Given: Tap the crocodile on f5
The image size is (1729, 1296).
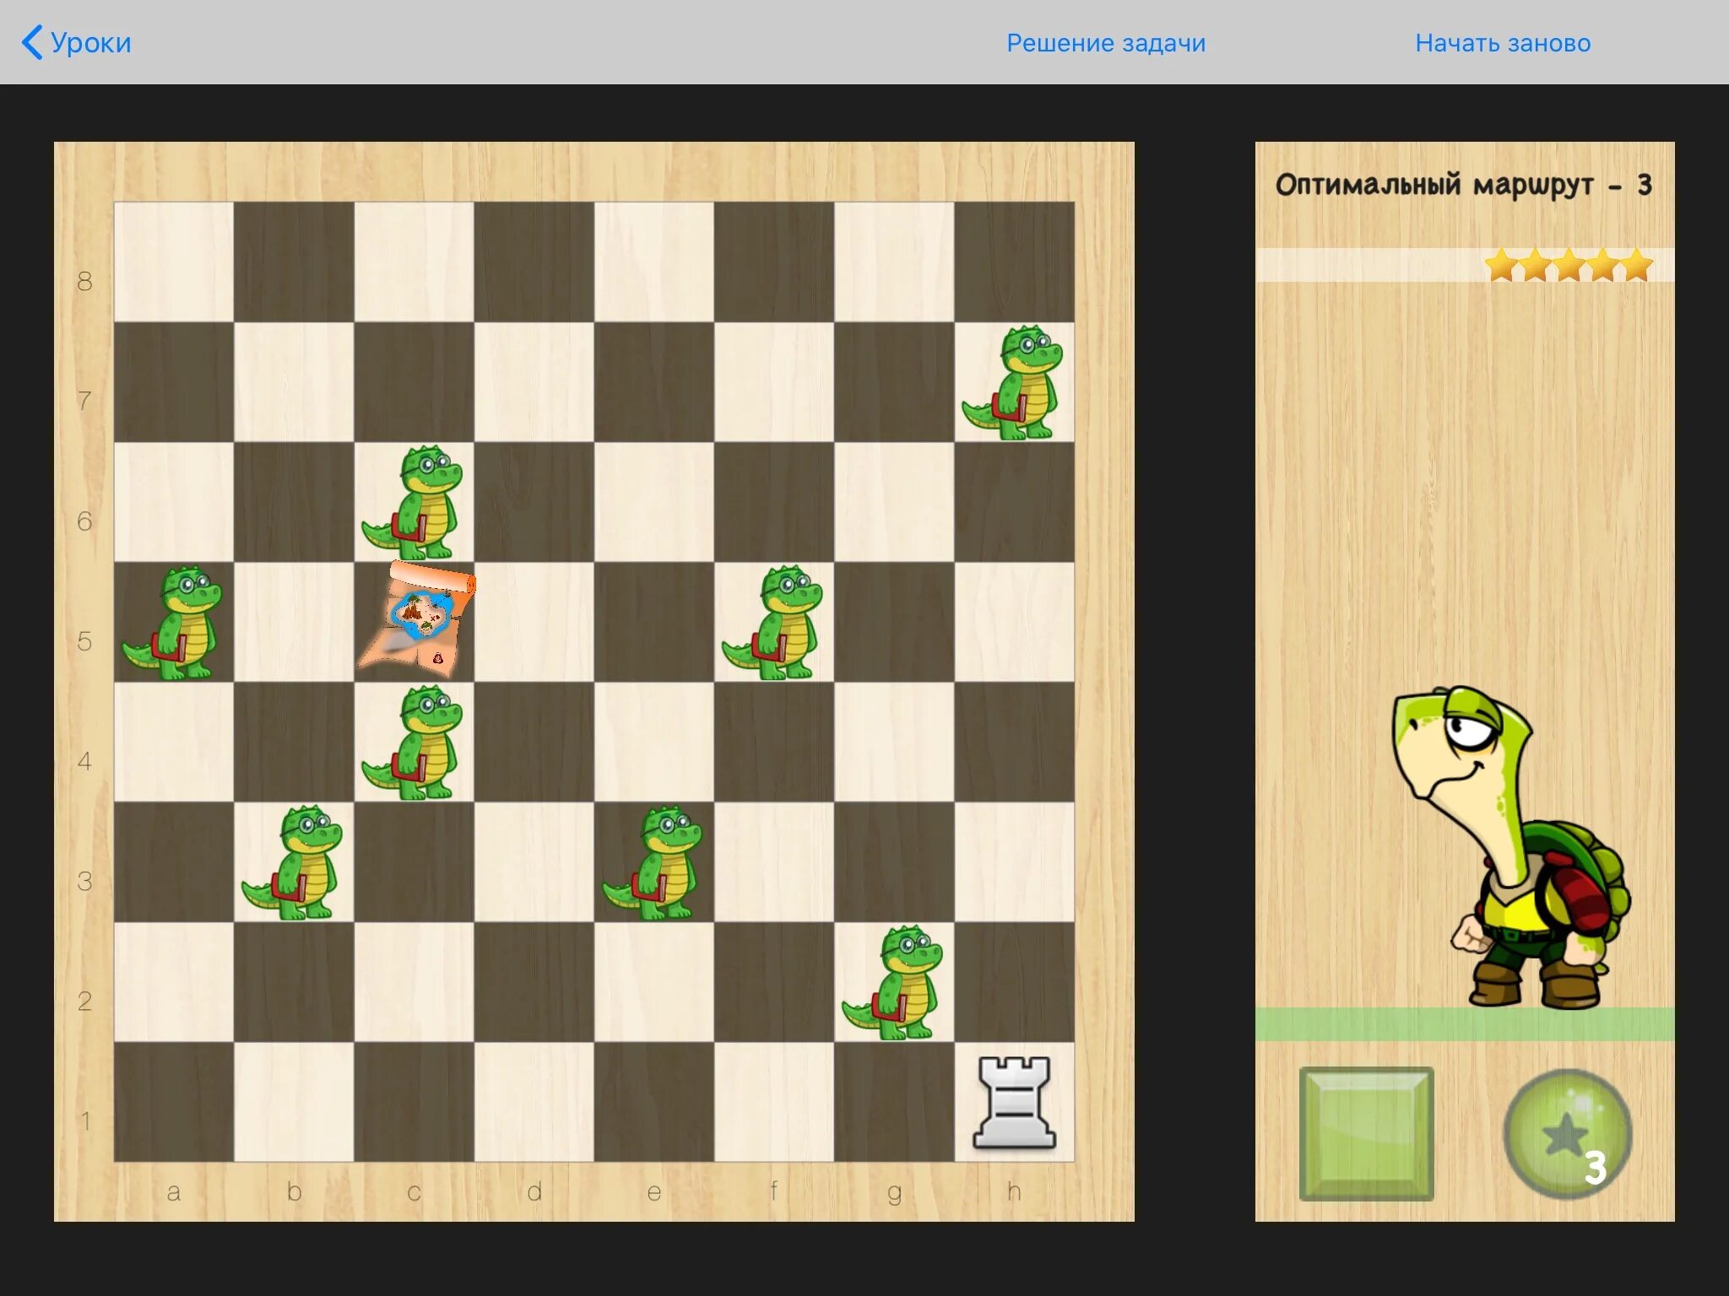Looking at the screenshot, I should point(772,623).
